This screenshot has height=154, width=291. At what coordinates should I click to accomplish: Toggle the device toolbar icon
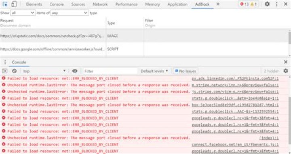point(14,4)
